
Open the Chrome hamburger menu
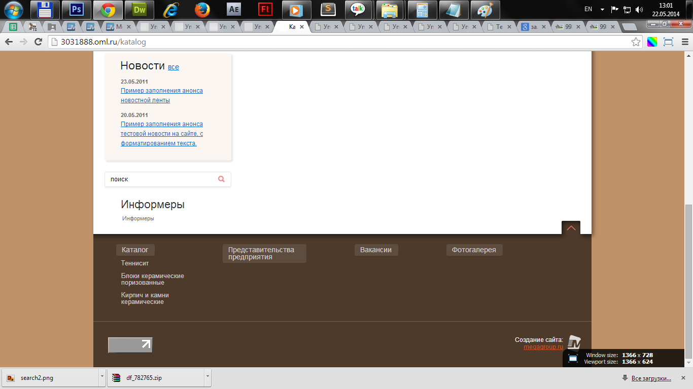685,42
